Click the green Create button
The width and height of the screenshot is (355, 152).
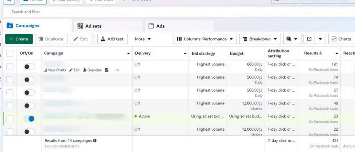coord(19,39)
